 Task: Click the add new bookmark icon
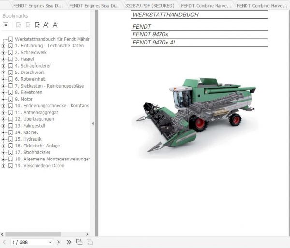pyautogui.click(x=28, y=25)
